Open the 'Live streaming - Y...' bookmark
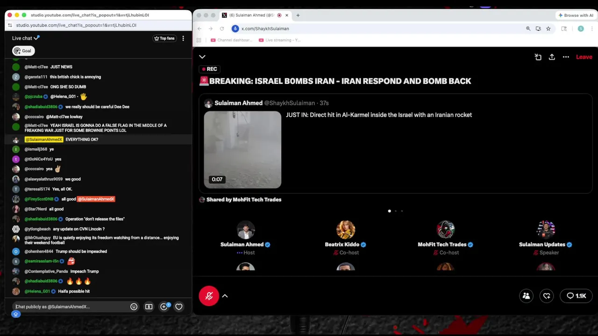The image size is (598, 336). coord(279,40)
